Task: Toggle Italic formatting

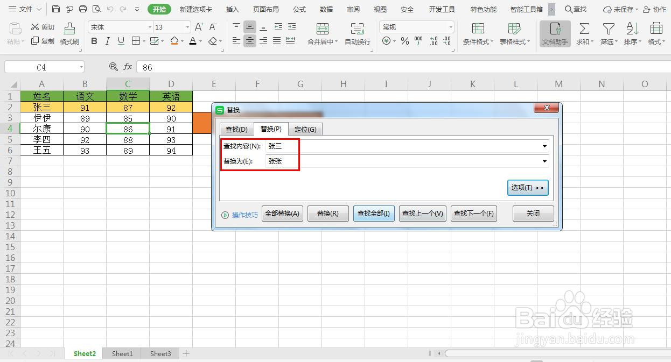Action: click(x=107, y=41)
